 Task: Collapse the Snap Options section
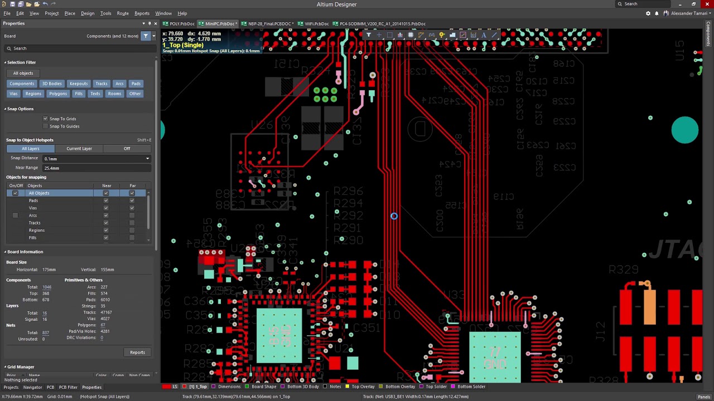[x=5, y=109]
